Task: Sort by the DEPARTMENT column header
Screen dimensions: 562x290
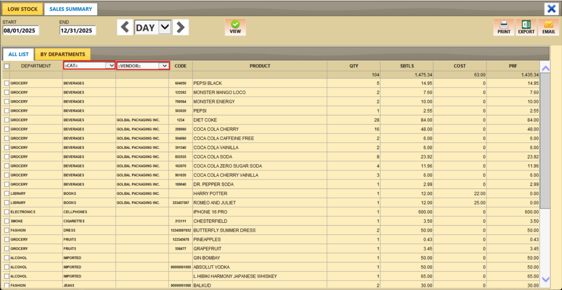Action: 36,66
